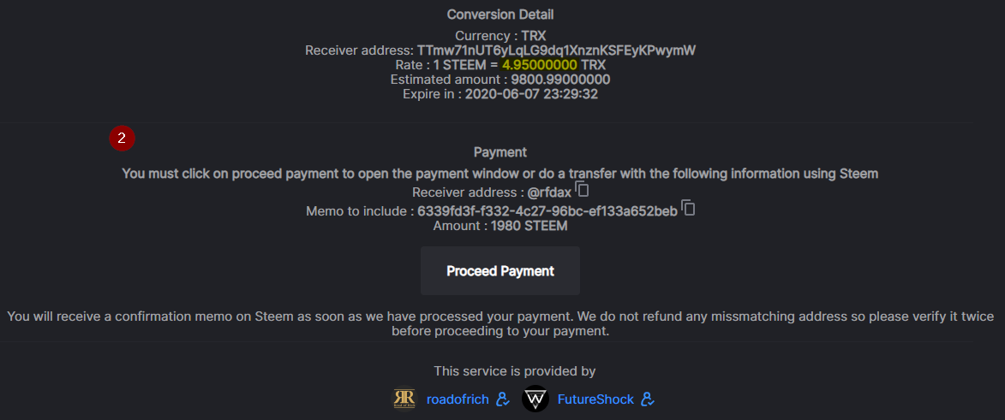Open the roadofrich profile link
The width and height of the screenshot is (1005, 420).
(458, 399)
